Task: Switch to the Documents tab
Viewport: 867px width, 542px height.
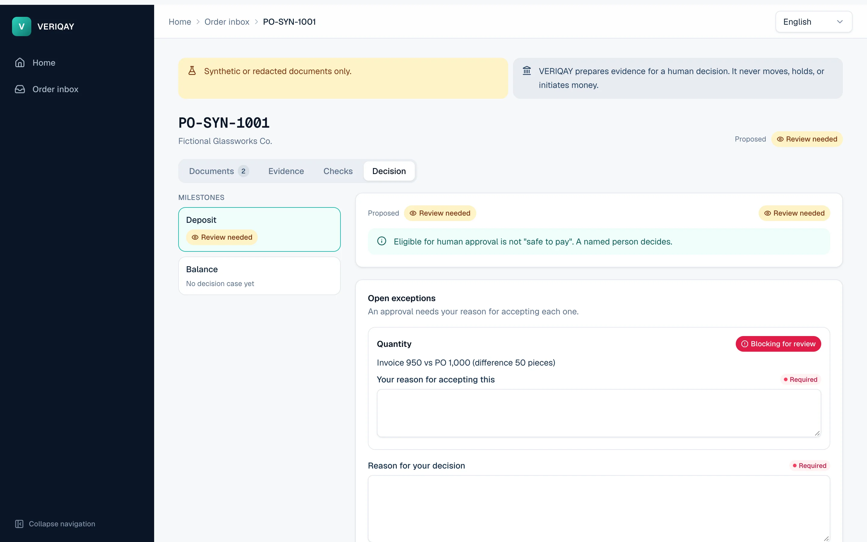Action: pyautogui.click(x=219, y=171)
